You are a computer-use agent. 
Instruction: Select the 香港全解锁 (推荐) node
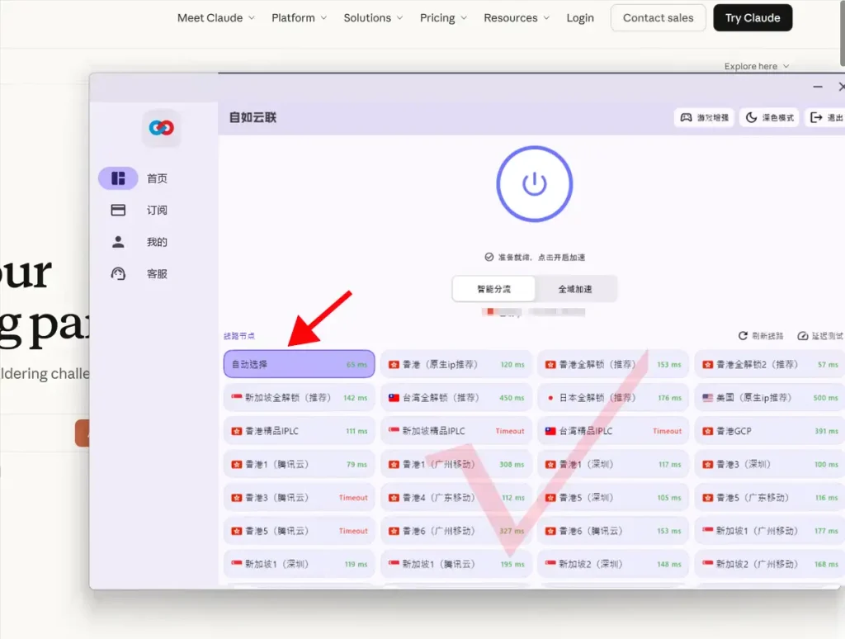[x=613, y=363]
